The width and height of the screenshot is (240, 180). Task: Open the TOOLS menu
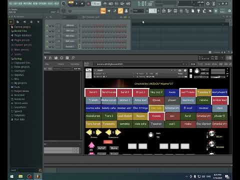point(50,3)
